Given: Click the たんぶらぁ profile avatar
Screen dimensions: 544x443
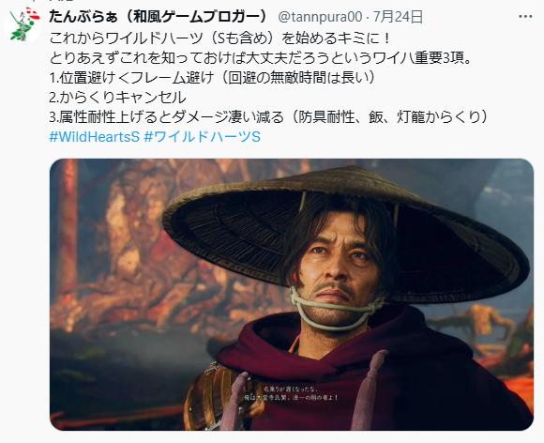Looking at the screenshot, I should tap(23, 24).
